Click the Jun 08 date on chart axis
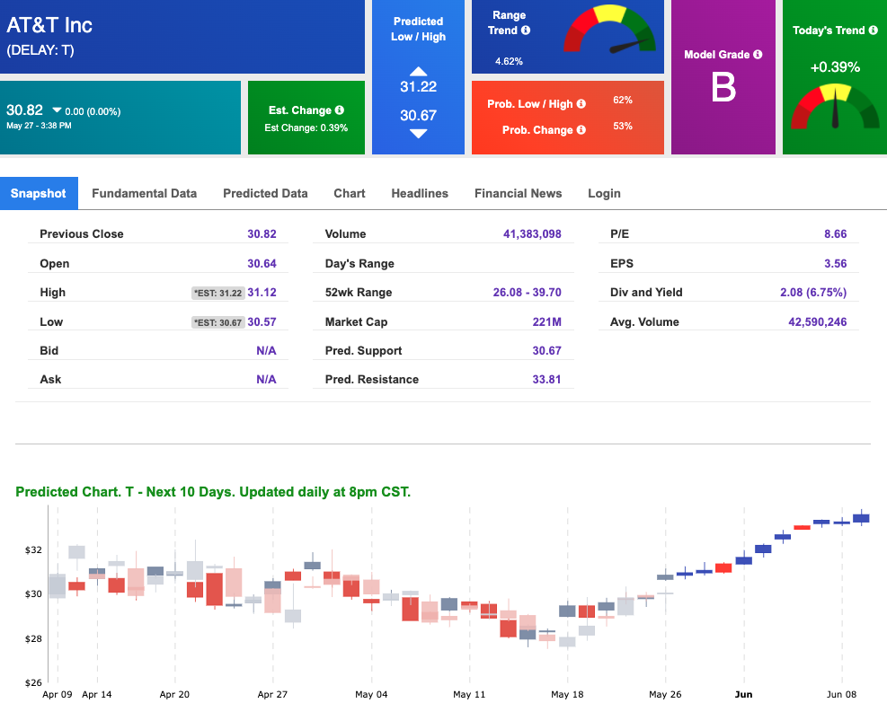The image size is (887, 703). point(842,694)
